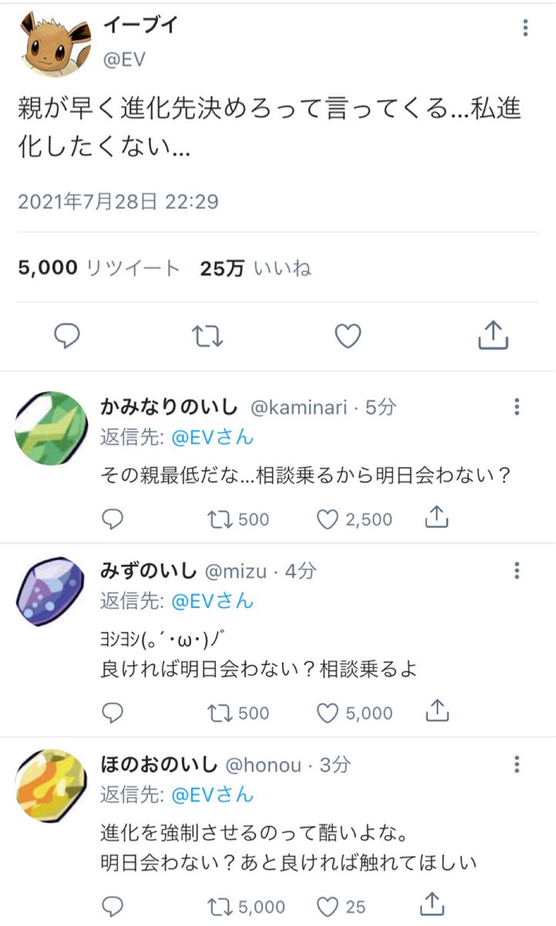This screenshot has width=556, height=926.
Task: Open more options on ほのおのいし's reply
Action: 516,765
